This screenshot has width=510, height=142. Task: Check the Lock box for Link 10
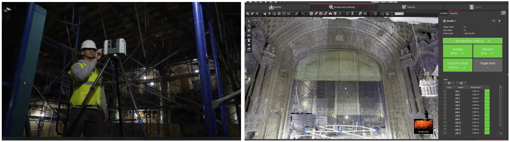(445, 122)
